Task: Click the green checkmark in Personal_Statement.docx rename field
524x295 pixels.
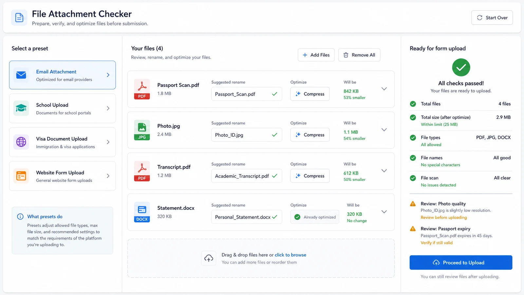Action: pyautogui.click(x=274, y=217)
